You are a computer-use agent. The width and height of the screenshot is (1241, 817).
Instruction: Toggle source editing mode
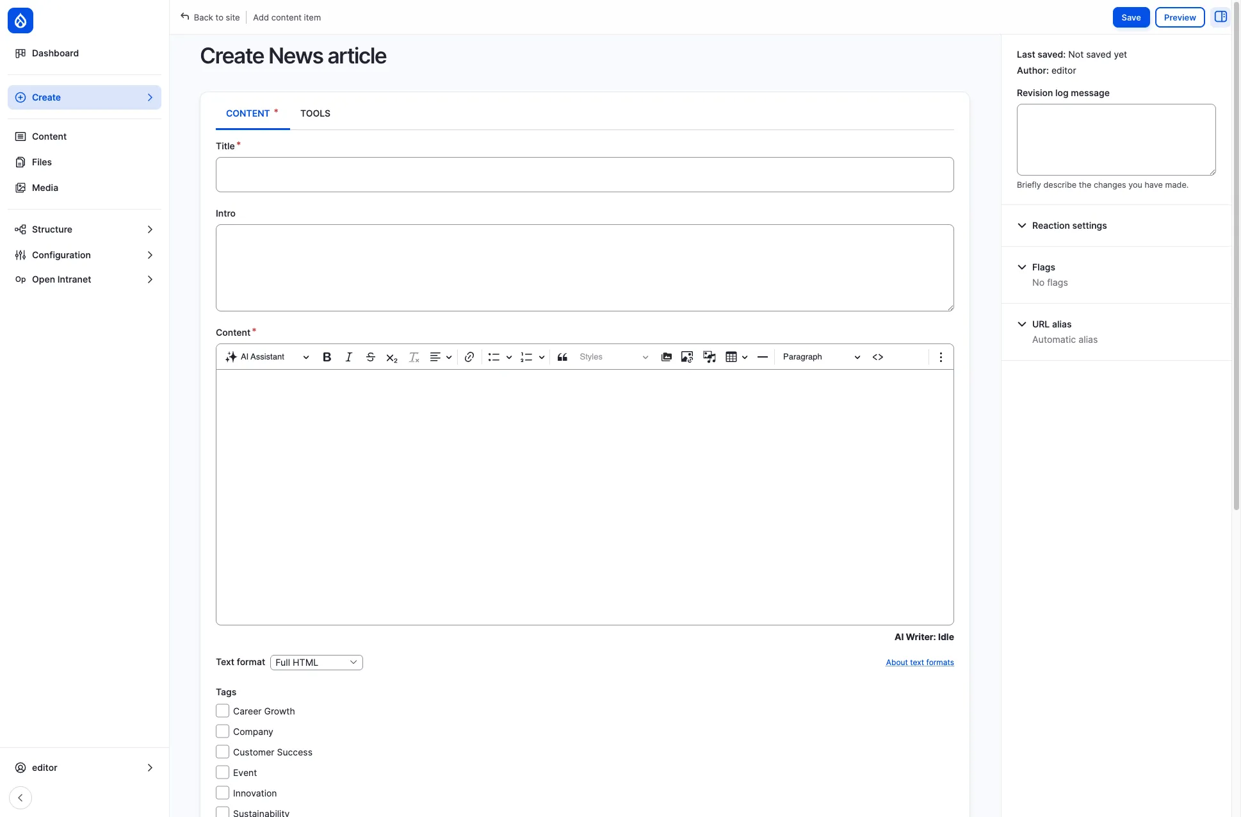tap(878, 357)
